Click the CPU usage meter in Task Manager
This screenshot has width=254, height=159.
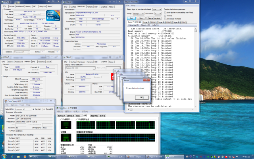[x=66, y=125]
